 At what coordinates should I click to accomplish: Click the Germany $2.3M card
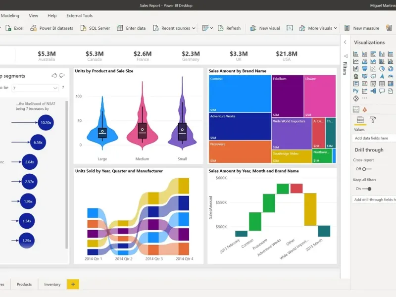click(191, 56)
